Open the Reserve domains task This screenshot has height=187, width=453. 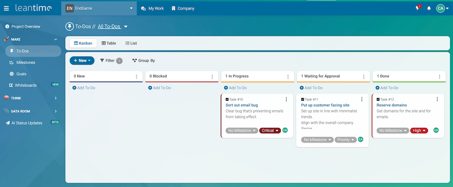(x=392, y=105)
